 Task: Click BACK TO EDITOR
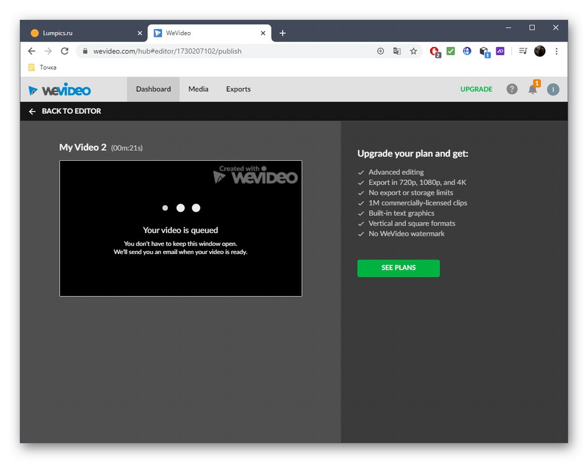pos(71,111)
